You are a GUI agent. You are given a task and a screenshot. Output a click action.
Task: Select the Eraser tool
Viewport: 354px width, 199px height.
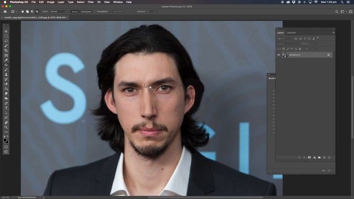[x=6, y=84]
